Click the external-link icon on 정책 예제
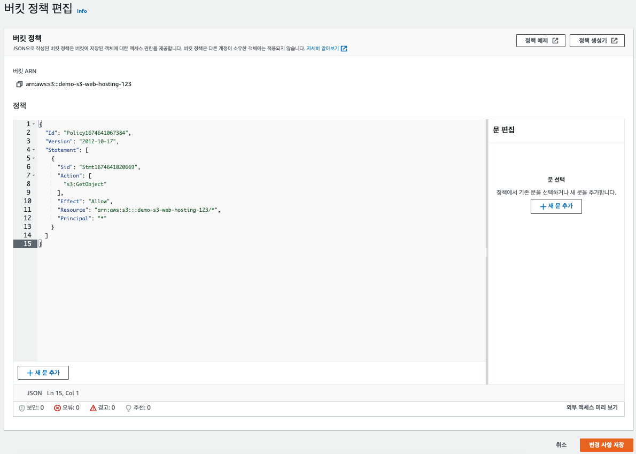Viewport: 636px width, 454px height. pos(555,41)
